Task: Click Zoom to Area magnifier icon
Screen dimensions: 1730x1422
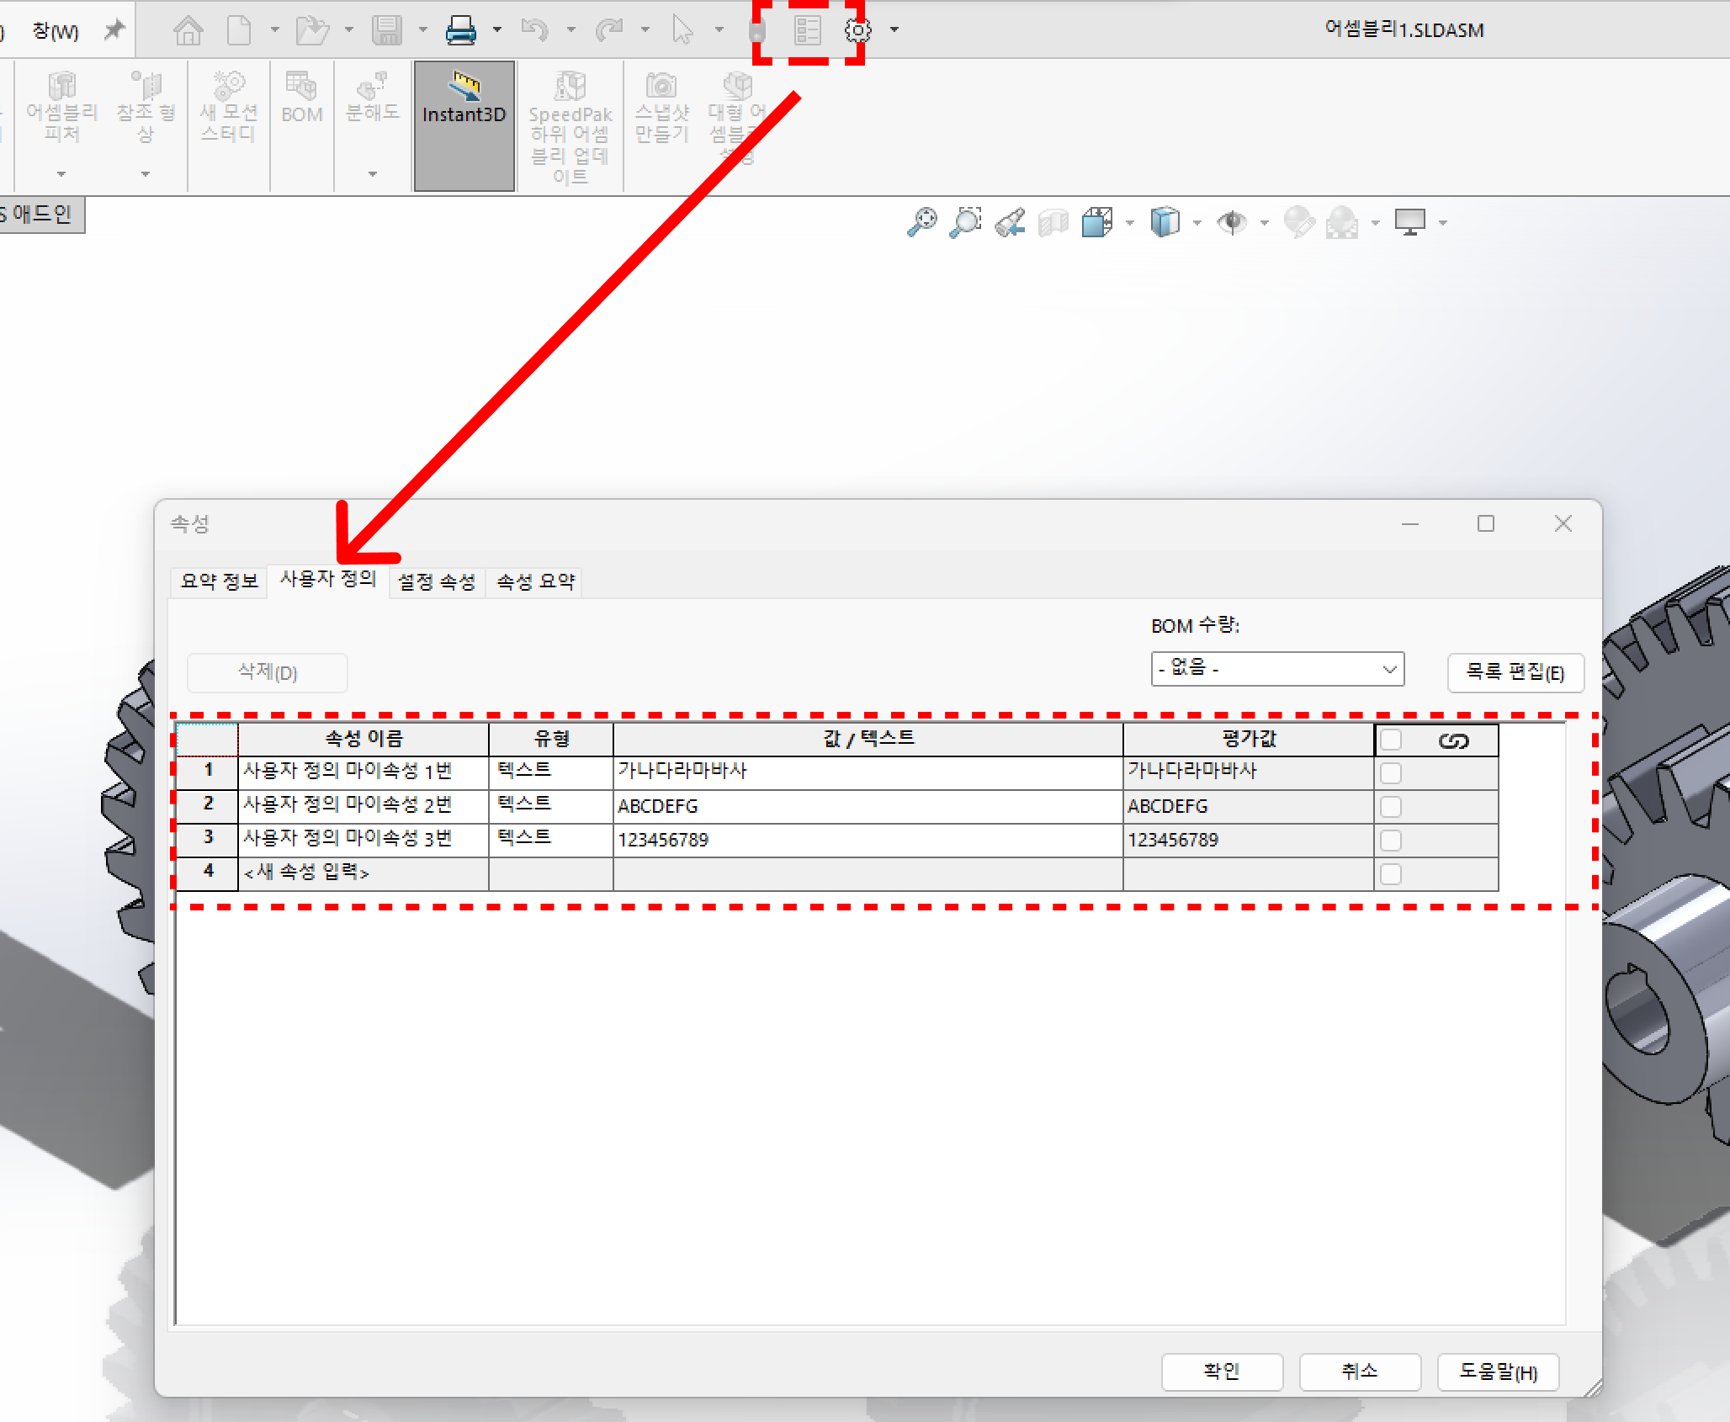Action: point(966,223)
